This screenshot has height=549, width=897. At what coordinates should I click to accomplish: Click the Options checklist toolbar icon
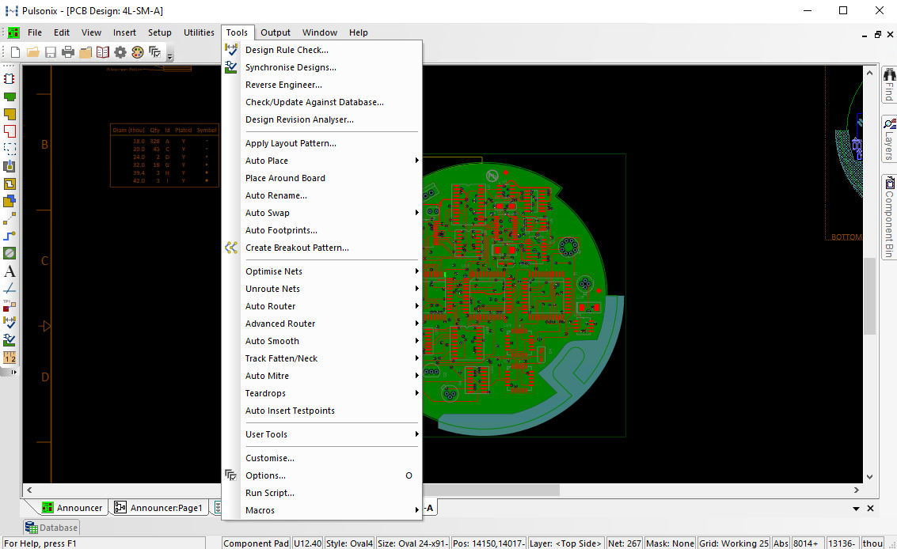tap(155, 53)
